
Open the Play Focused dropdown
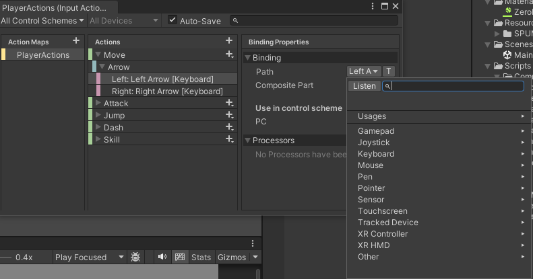coord(90,257)
